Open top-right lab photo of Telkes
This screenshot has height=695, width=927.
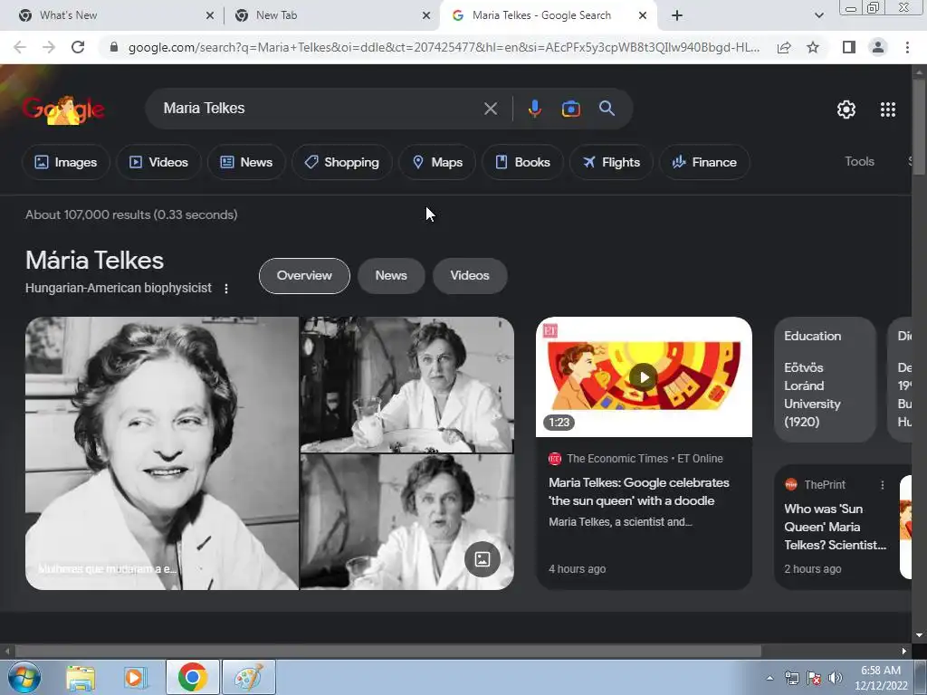tap(406, 385)
